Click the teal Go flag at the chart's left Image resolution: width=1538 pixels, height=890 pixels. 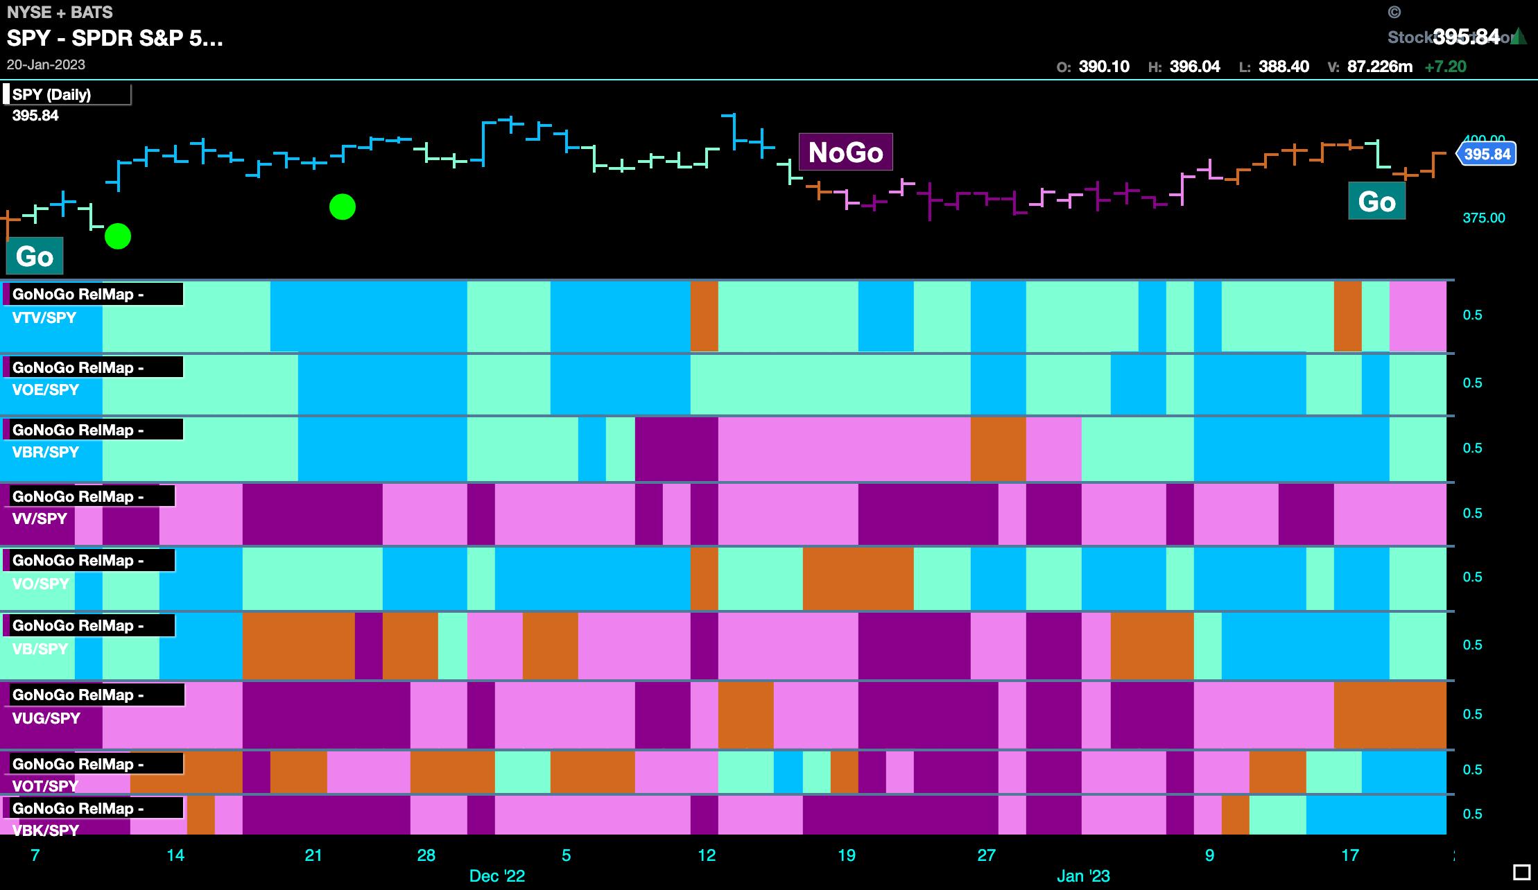[x=35, y=256]
